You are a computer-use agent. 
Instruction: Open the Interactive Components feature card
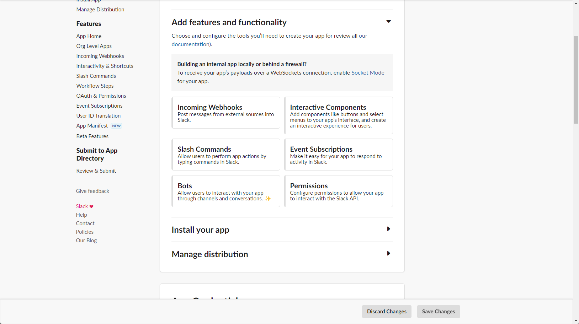tap(339, 115)
